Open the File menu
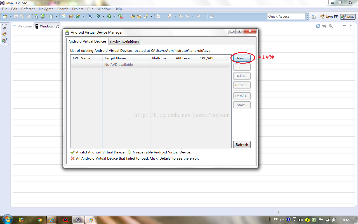 [4, 9]
